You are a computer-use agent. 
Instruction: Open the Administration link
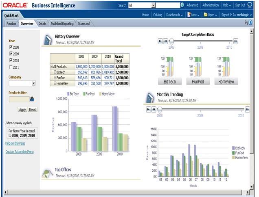point(211,5)
